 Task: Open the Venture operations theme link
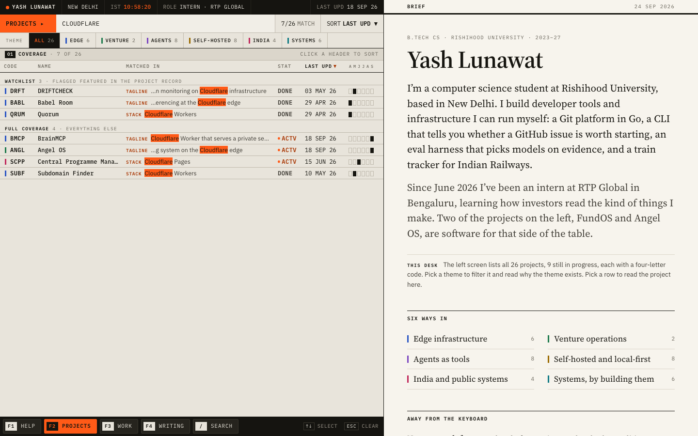click(x=611, y=339)
